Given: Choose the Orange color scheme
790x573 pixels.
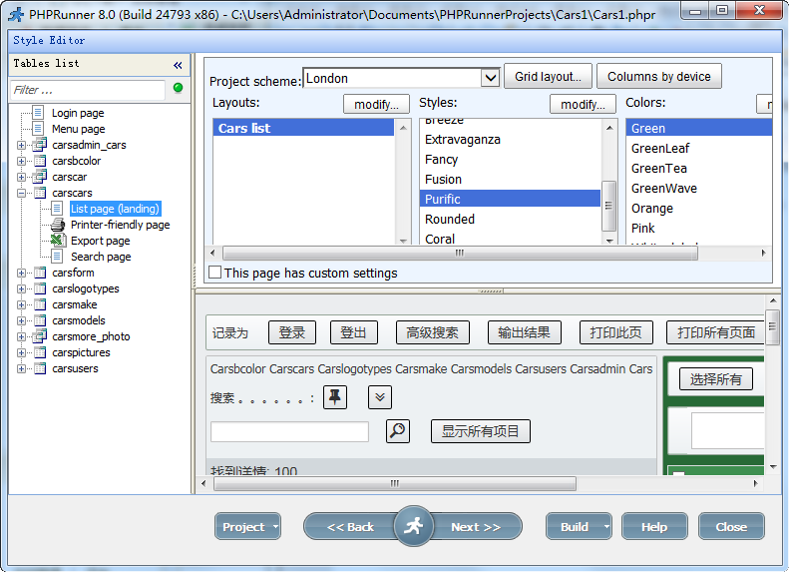Looking at the screenshot, I should 652,209.
